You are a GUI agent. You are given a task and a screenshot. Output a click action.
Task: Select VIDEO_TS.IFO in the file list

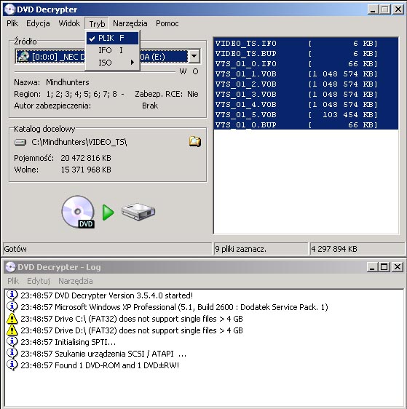306,43
